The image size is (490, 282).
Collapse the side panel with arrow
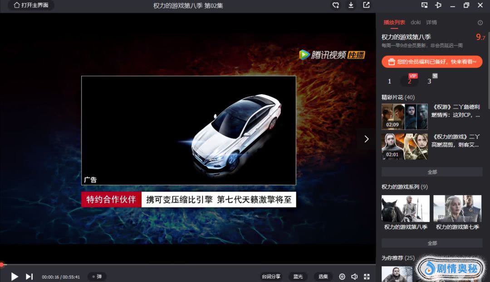coord(367,139)
